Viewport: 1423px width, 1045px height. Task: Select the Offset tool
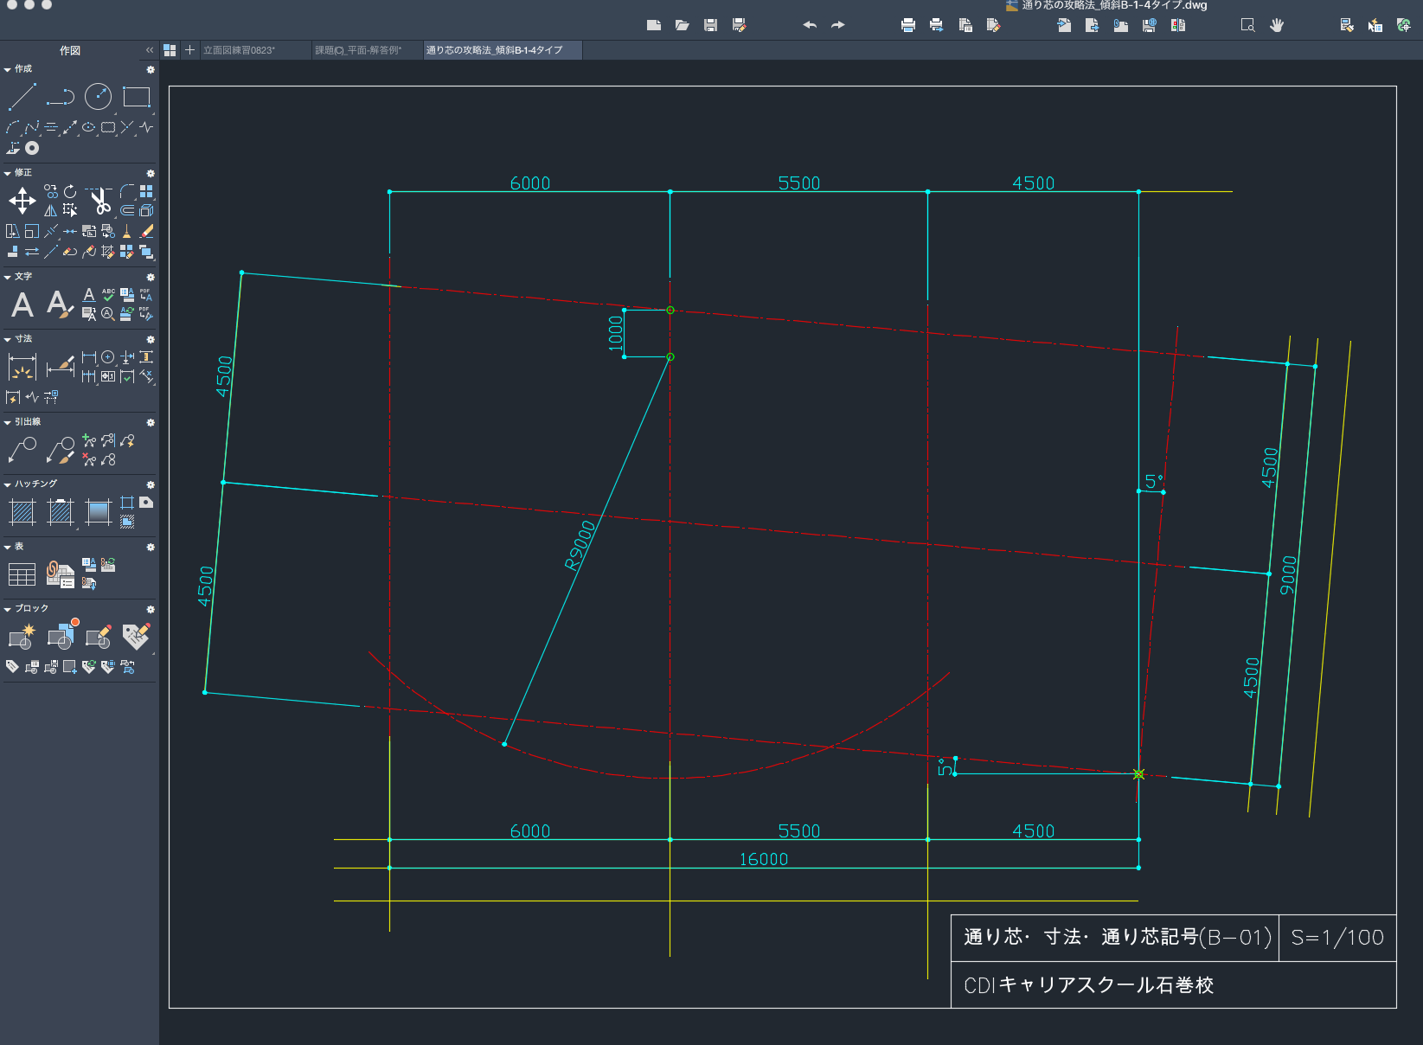pos(127,210)
